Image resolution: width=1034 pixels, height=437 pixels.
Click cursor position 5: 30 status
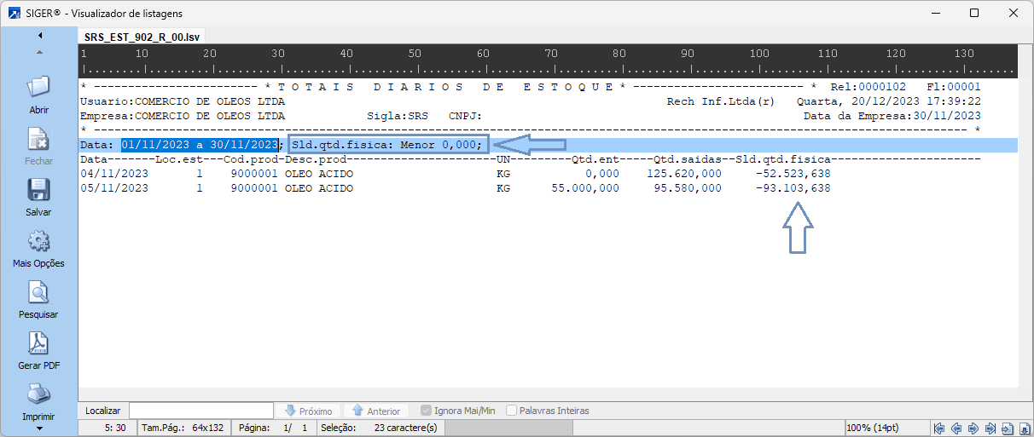pos(114,428)
